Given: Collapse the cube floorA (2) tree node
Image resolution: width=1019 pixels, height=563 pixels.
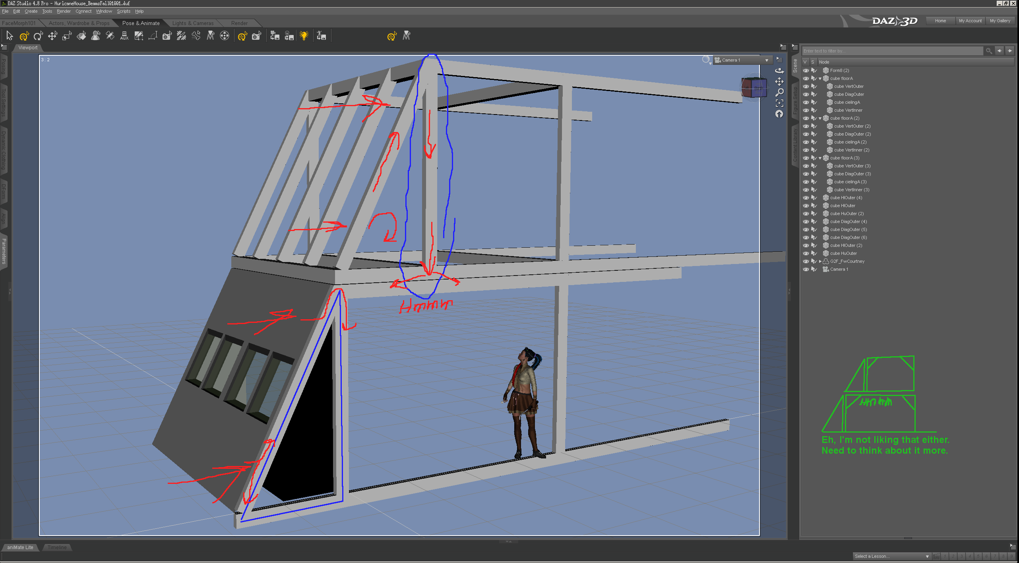Looking at the screenshot, I should [820, 118].
